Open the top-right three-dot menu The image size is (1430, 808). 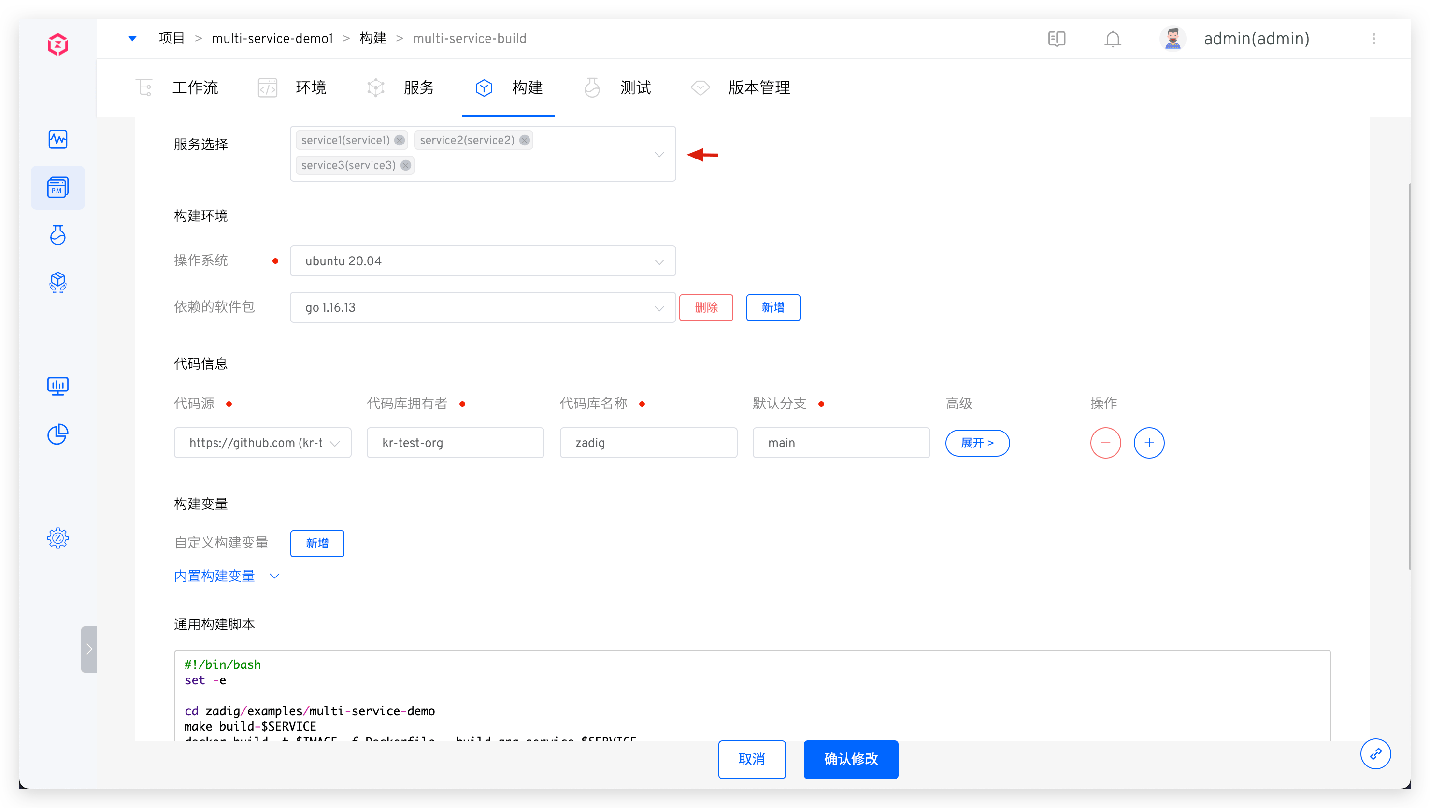[1374, 38]
